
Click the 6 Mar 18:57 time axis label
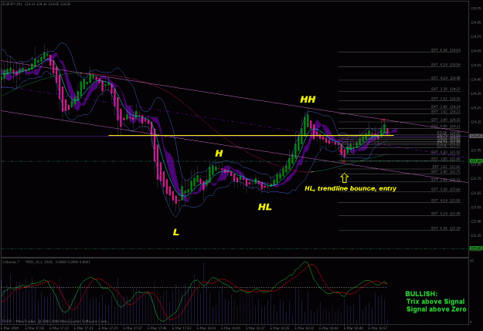click(x=378, y=328)
